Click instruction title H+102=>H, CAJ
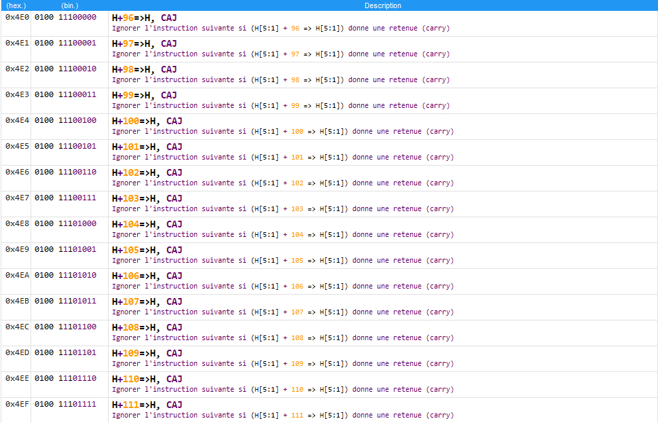Screen dimensions: 658x423 (147, 173)
